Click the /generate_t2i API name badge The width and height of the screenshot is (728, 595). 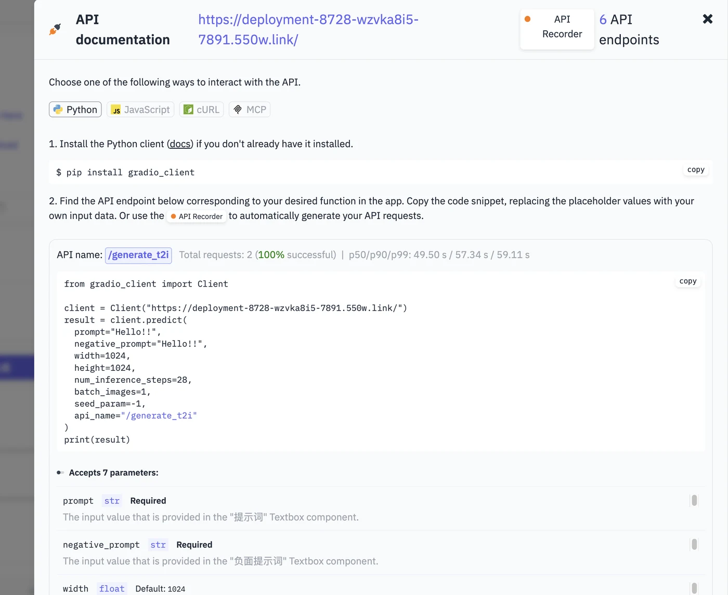138,255
